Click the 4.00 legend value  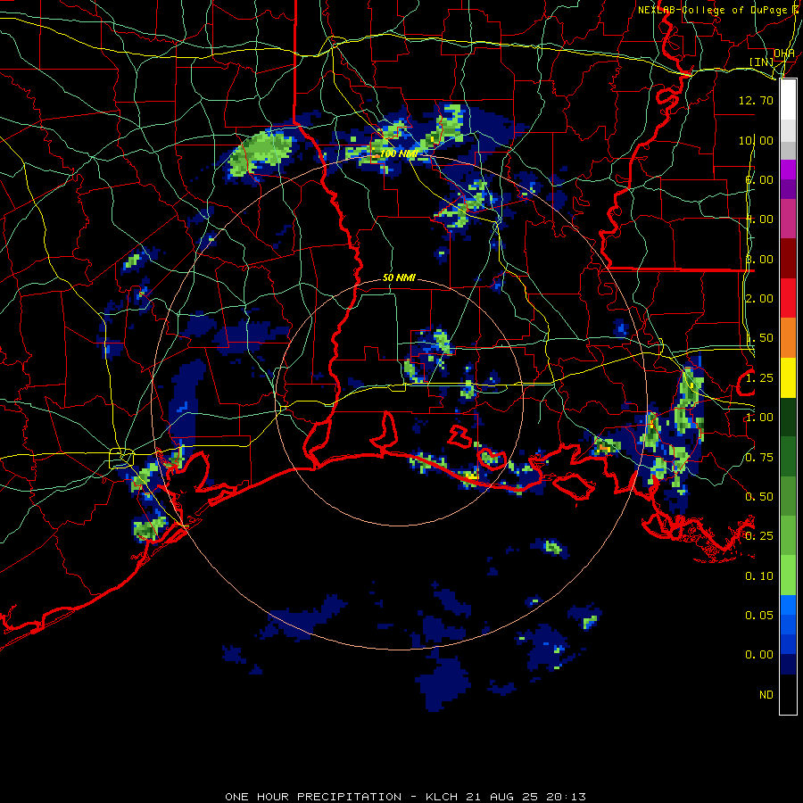pos(759,219)
